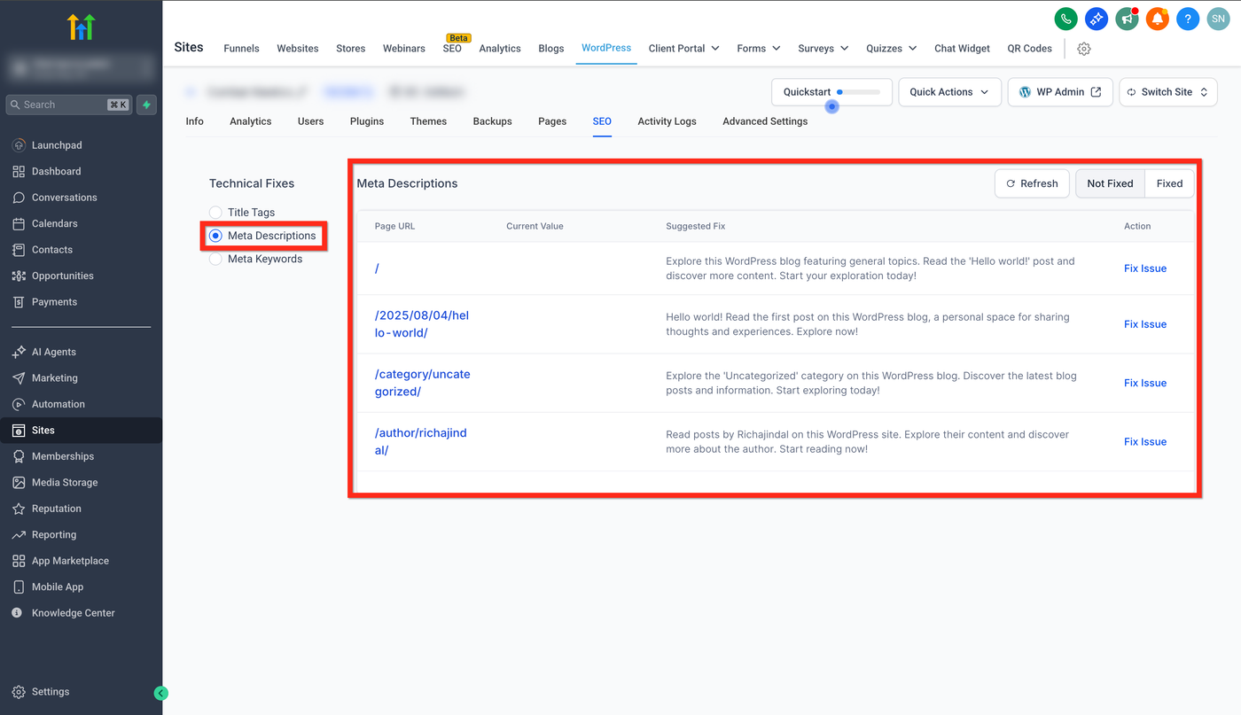Open the Advanced Settings sub-tab

pyautogui.click(x=765, y=121)
